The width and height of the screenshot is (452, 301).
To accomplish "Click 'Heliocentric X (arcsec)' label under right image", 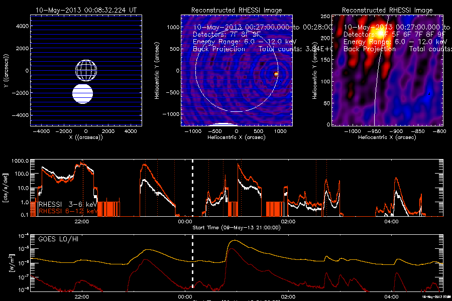I will point(387,137).
